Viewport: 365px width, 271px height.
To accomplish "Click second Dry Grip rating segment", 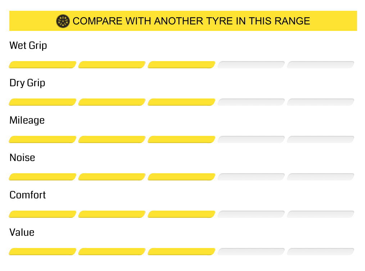I will pyautogui.click(x=112, y=102).
